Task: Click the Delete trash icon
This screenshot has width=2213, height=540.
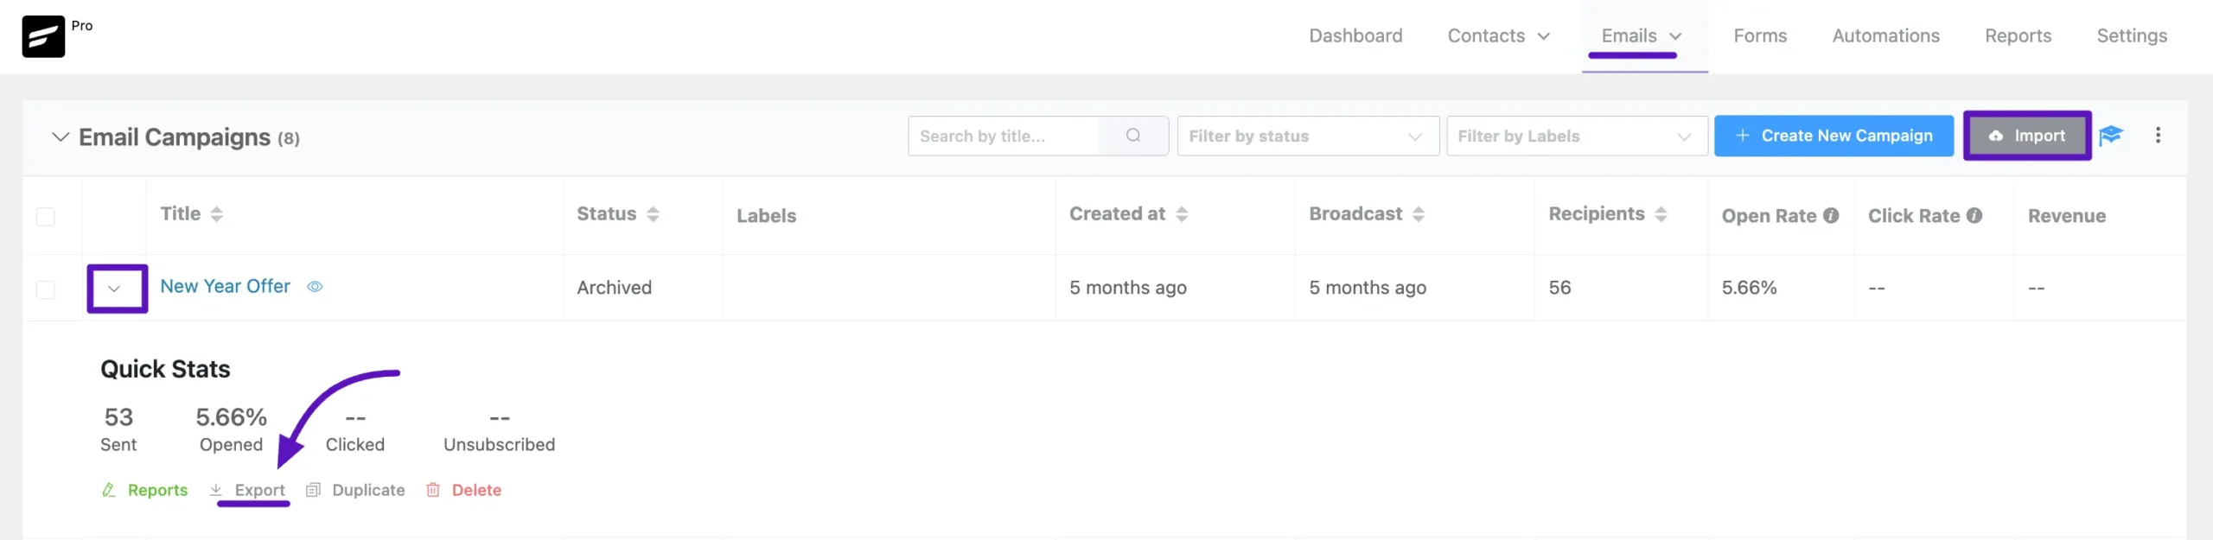Action: coord(433,490)
